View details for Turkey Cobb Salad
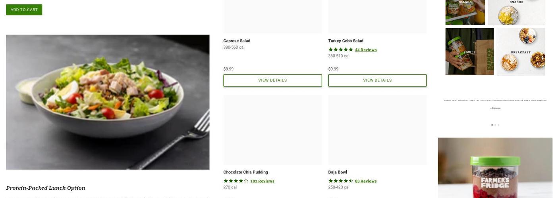This screenshot has height=198, width=556. 377,80
